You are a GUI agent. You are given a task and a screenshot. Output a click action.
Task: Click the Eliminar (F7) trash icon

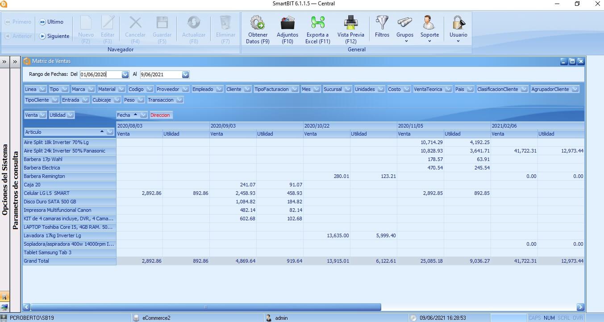tap(225, 22)
